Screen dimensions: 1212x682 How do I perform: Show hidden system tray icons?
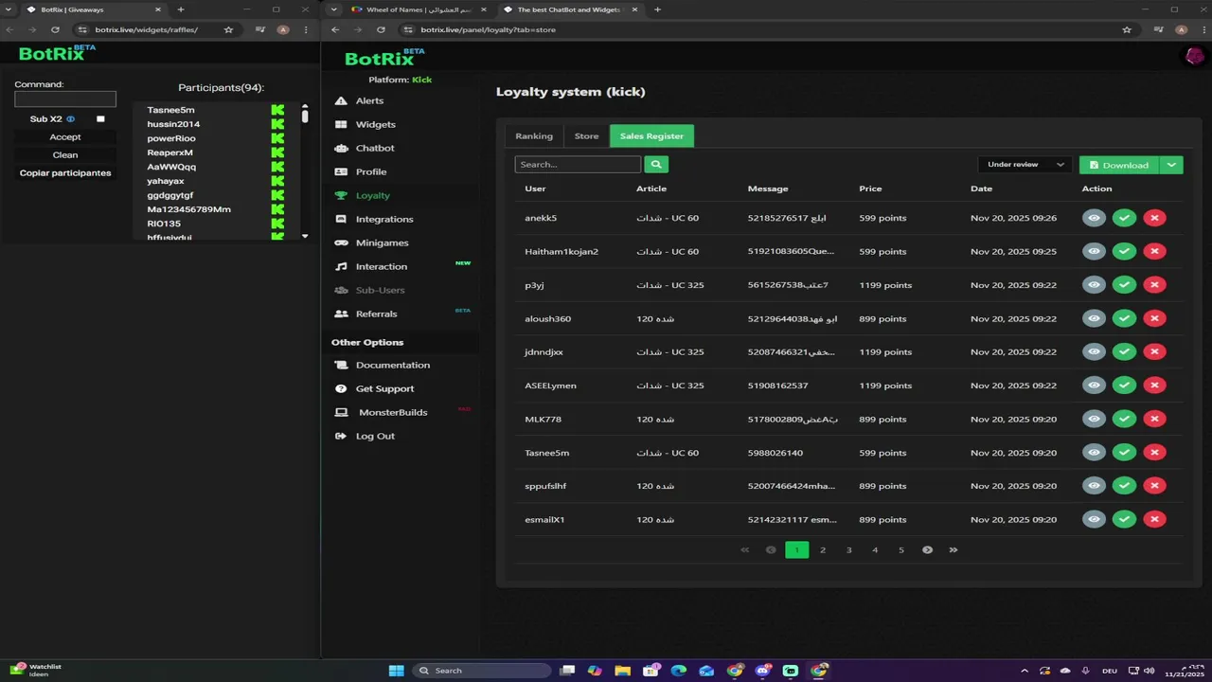(1024, 671)
